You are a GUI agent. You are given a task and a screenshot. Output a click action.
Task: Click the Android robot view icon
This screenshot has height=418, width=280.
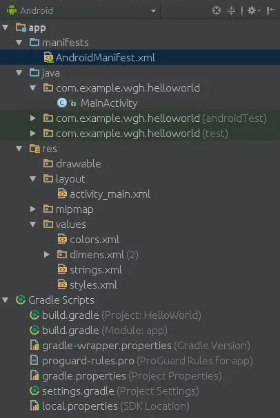[12, 10]
